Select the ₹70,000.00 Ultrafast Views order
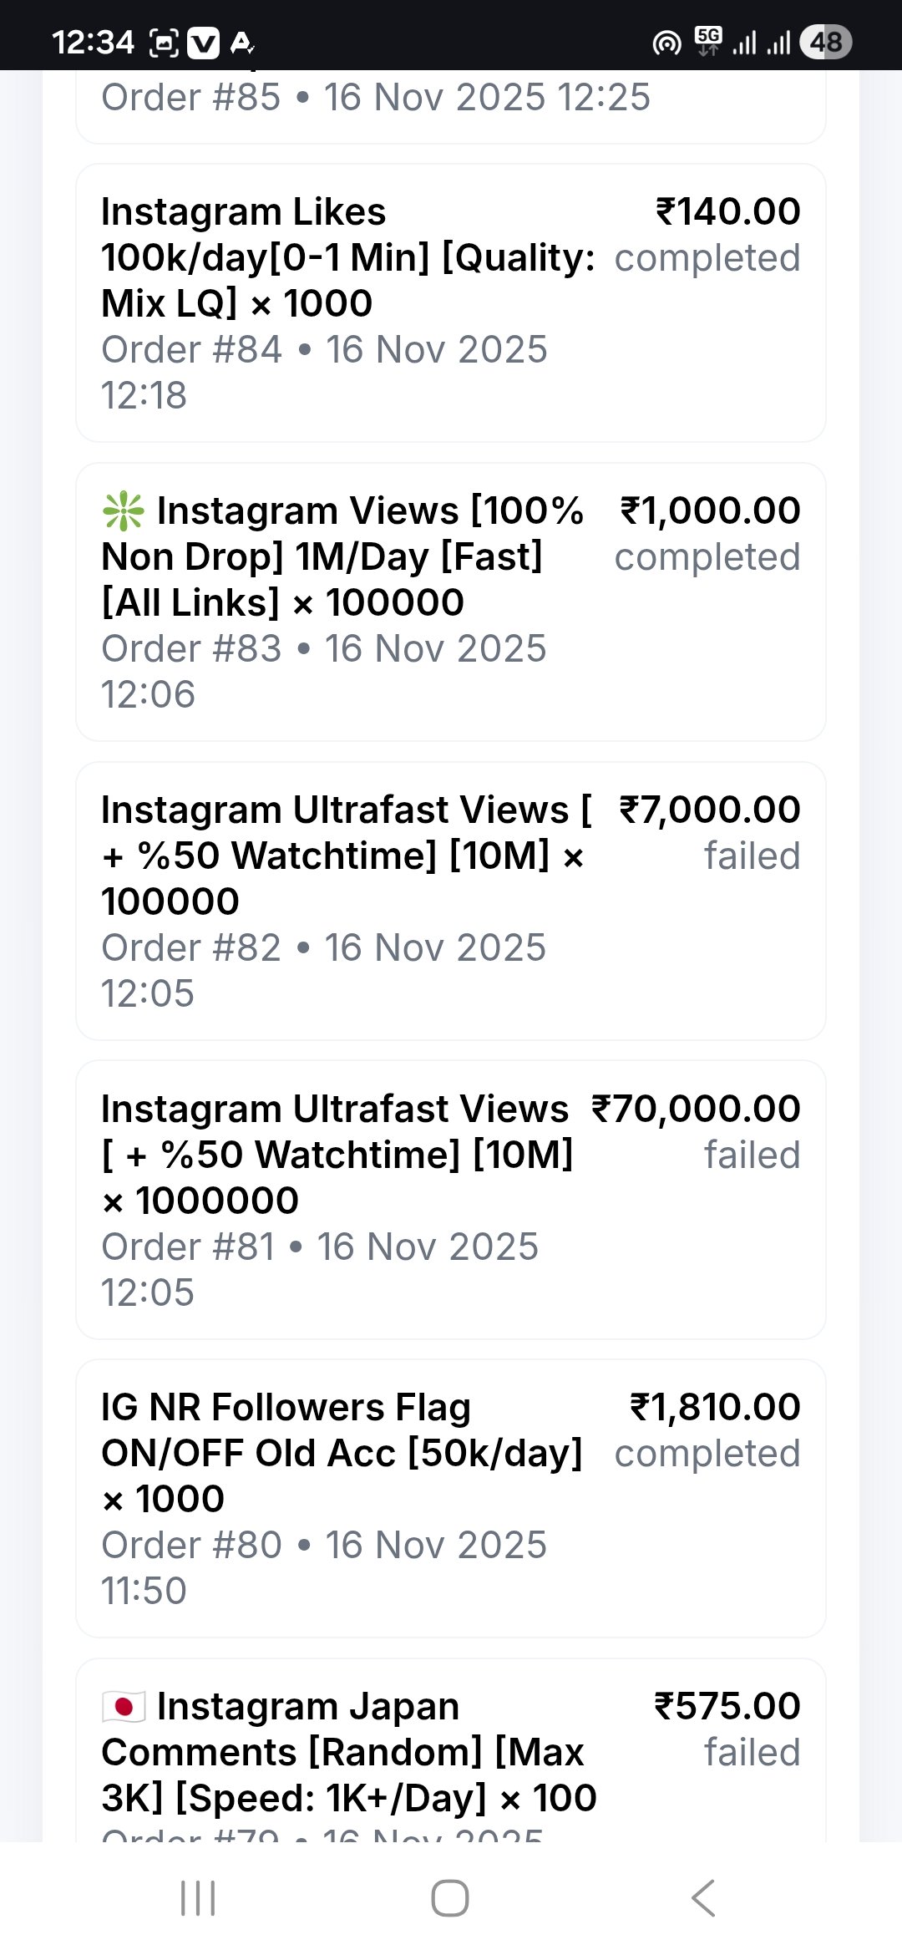902x1955 pixels. tap(451, 1200)
